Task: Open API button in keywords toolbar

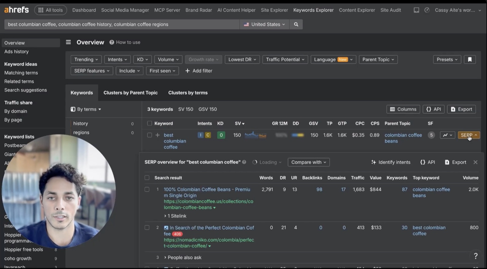Action: (x=434, y=109)
